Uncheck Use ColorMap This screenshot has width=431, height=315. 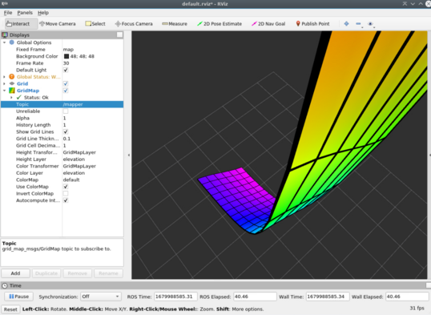click(66, 187)
